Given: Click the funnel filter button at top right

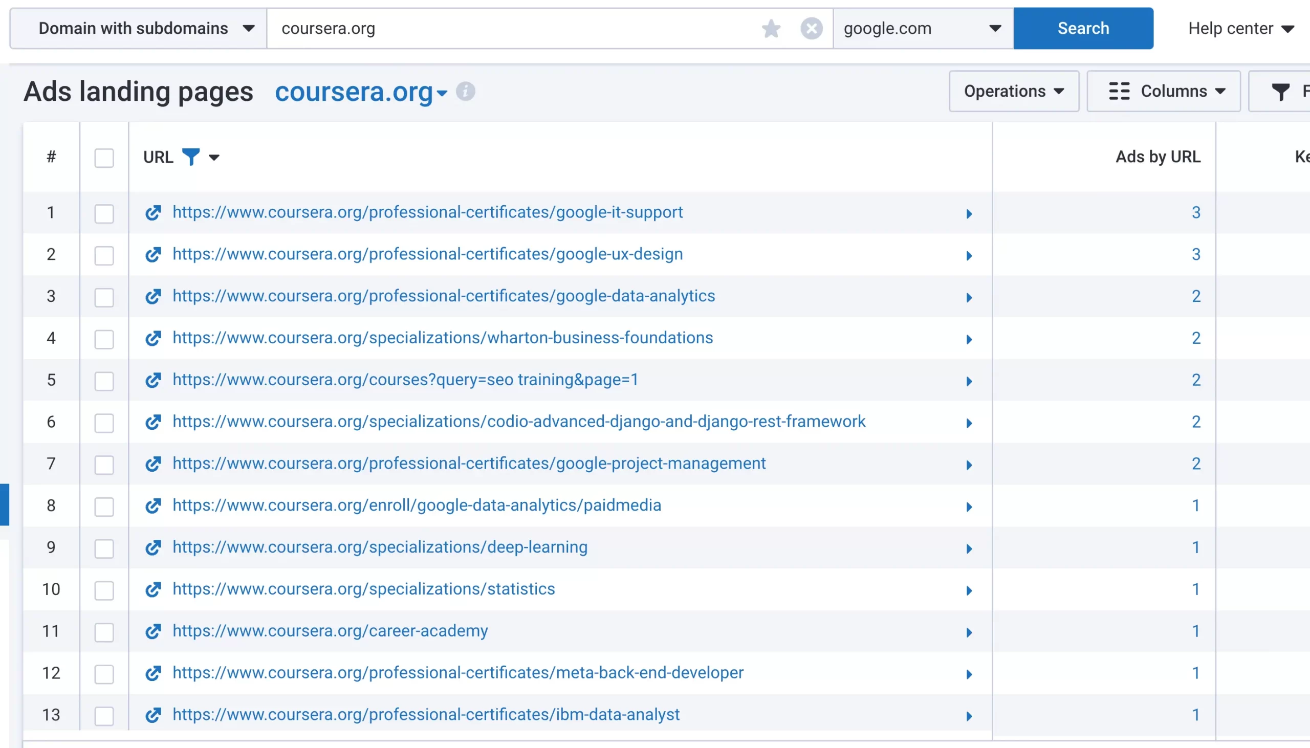Looking at the screenshot, I should coord(1280,92).
